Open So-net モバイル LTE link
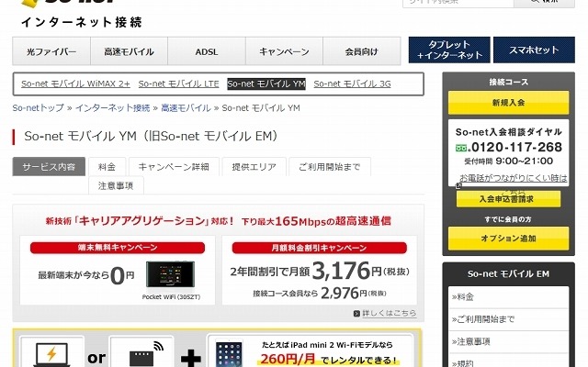 pos(178,83)
